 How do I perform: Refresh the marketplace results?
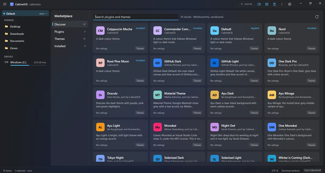point(317,17)
